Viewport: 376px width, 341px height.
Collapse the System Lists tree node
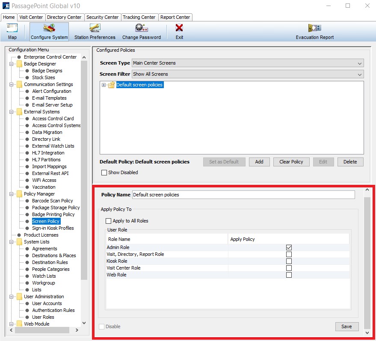11,242
